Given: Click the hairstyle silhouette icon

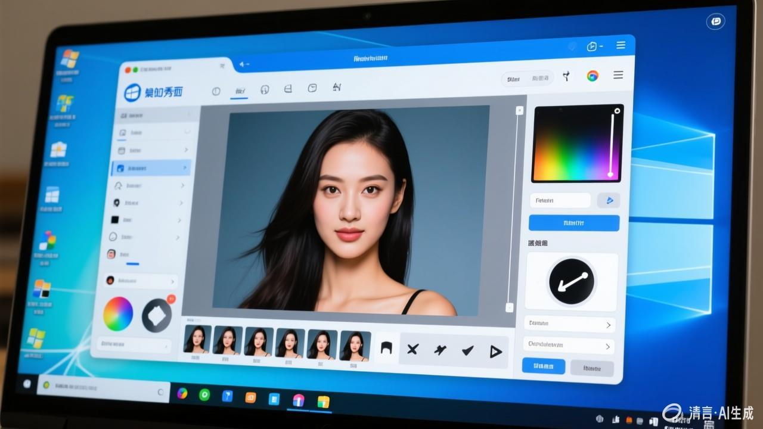Looking at the screenshot, I should pos(386,347).
